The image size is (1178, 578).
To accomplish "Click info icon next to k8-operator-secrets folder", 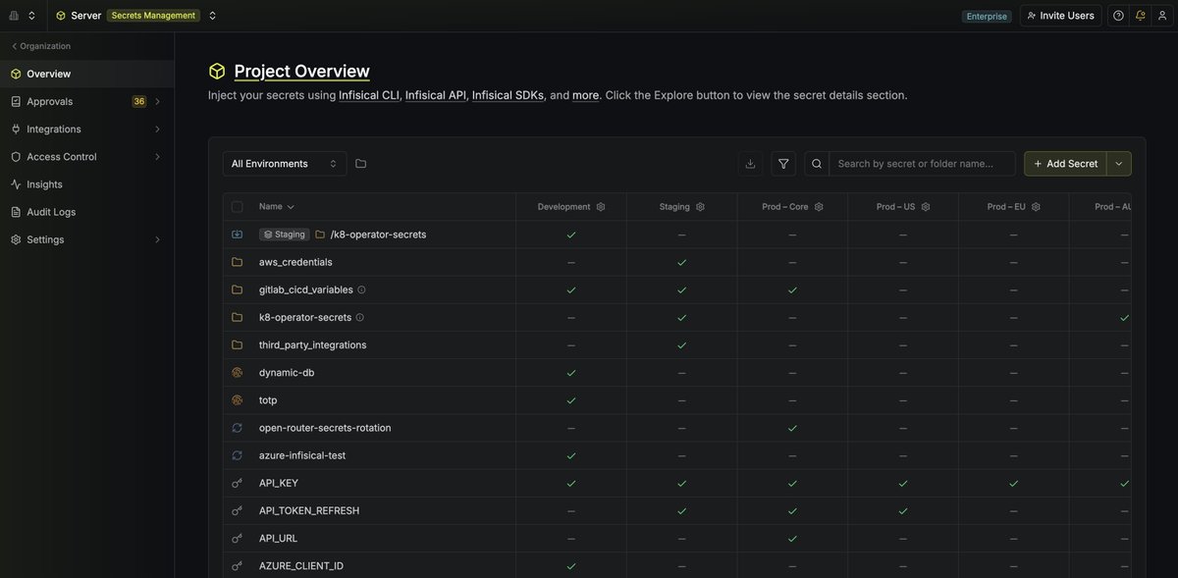I will coord(359,317).
